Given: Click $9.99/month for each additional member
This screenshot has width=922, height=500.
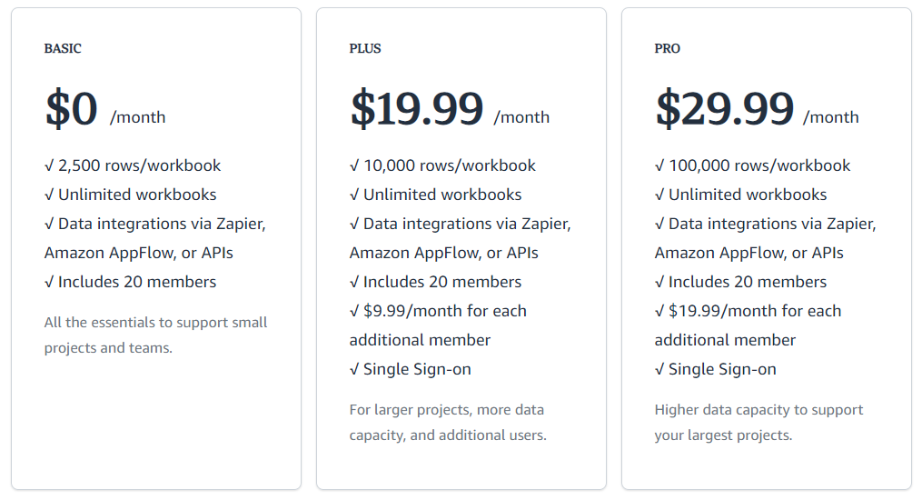Looking at the screenshot, I should 438,325.
